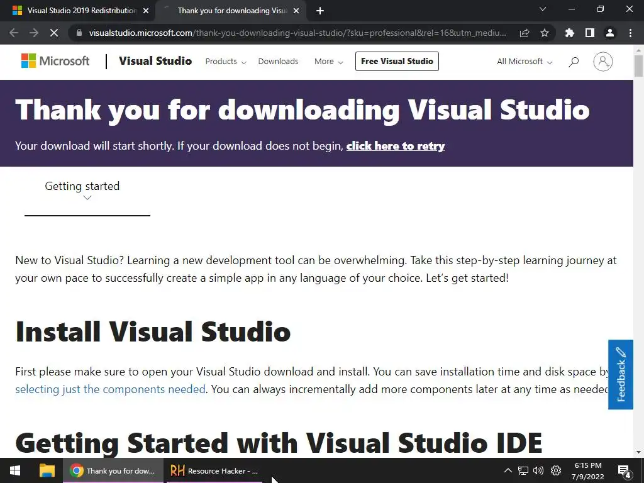Open a new browser tab

[x=320, y=11]
